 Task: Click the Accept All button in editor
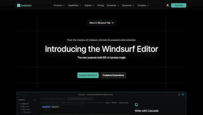pos(46,107)
